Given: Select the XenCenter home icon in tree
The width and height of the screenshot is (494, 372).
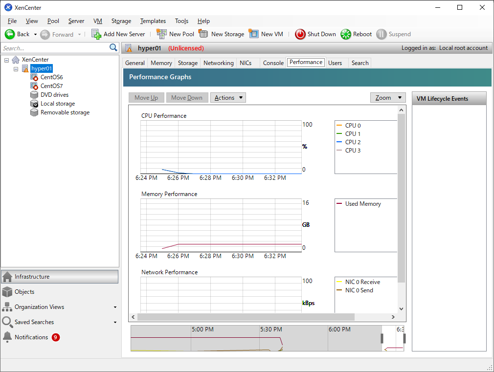Looking at the screenshot, I should tap(16, 60).
